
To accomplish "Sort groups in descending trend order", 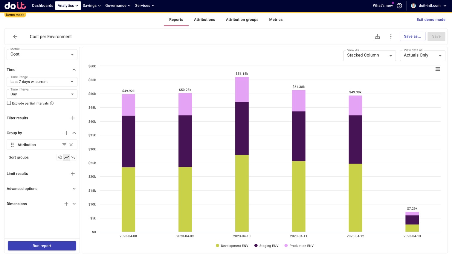I will tap(73, 157).
